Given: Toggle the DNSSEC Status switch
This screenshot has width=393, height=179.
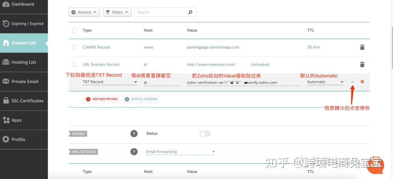Looking at the screenshot, I should (205, 134).
